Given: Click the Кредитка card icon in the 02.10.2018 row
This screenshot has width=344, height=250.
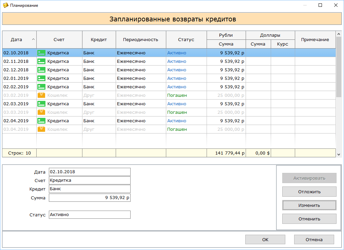Looking at the screenshot, I should coord(41,53).
